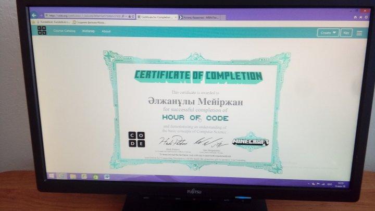Click the Certificate of Completion title
The width and height of the screenshot is (375, 211).
pos(198,77)
